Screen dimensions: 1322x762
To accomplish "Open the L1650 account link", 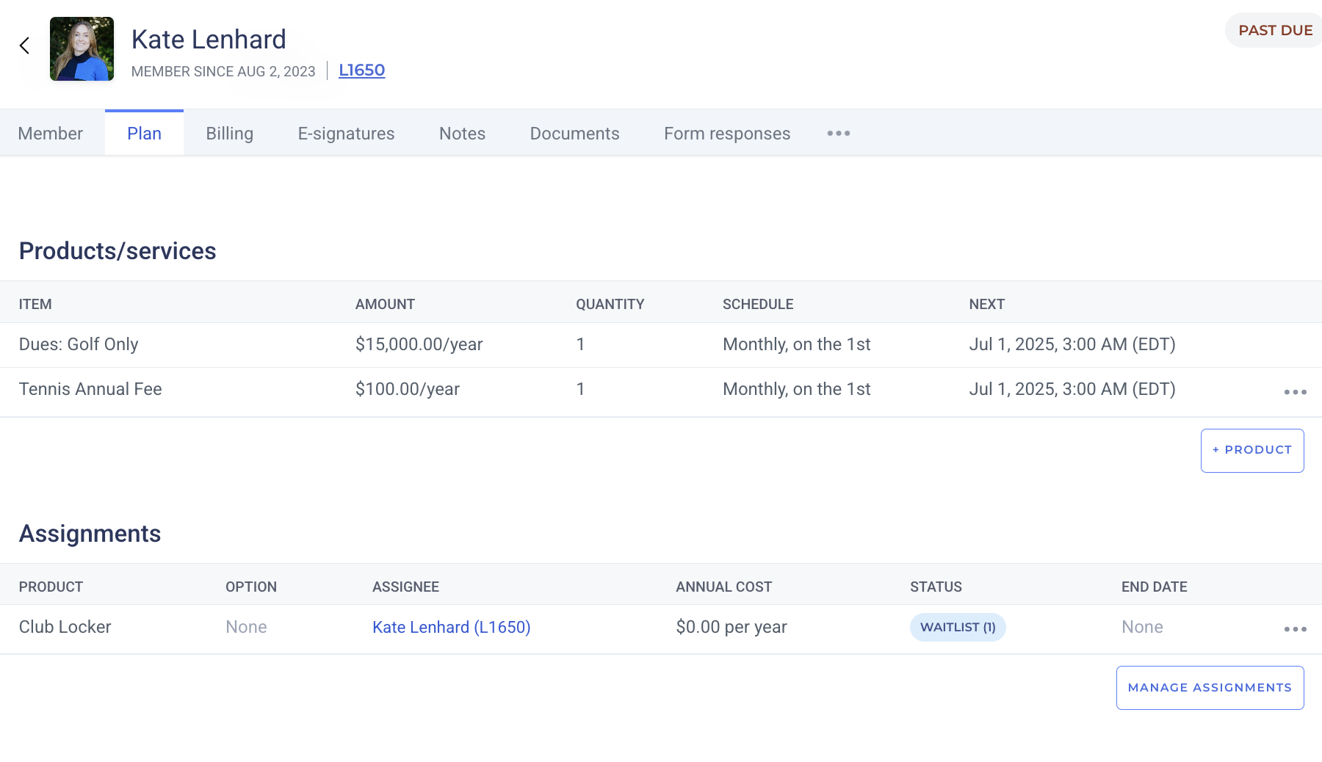I will [361, 70].
